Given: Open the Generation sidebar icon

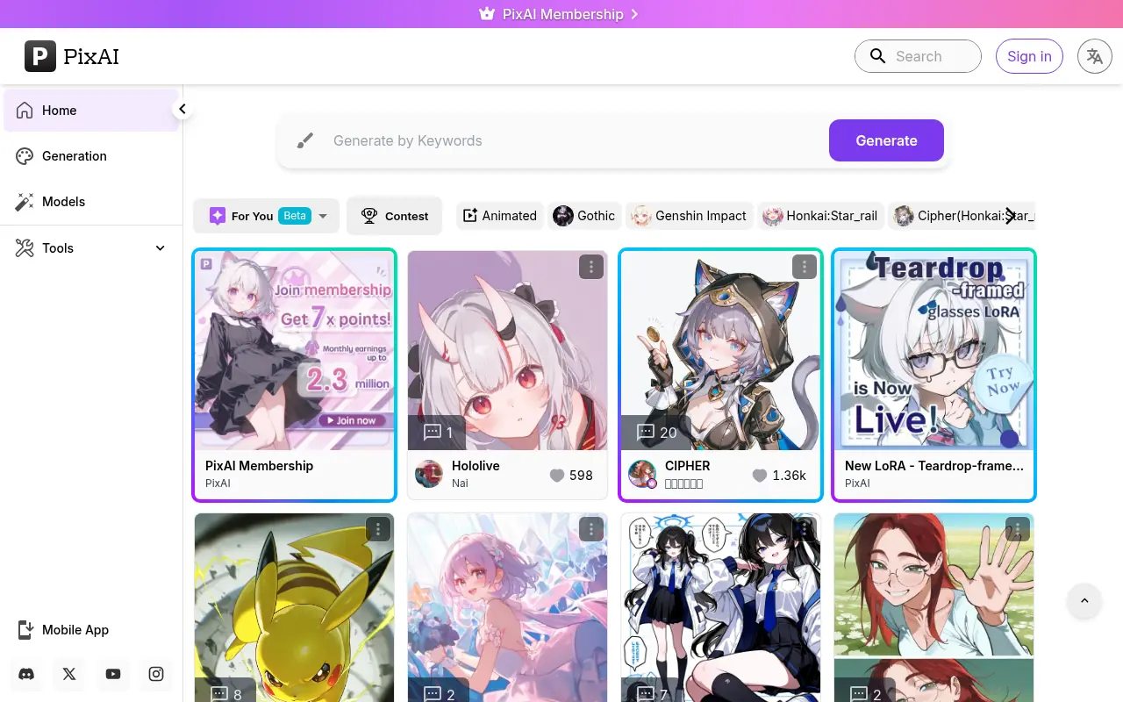Looking at the screenshot, I should [x=24, y=155].
